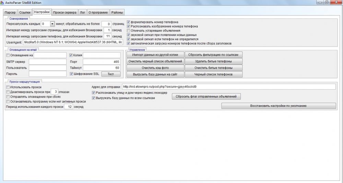Click the proxy usage period seconds field
This screenshot has width=343, height=183.
point(69,106)
